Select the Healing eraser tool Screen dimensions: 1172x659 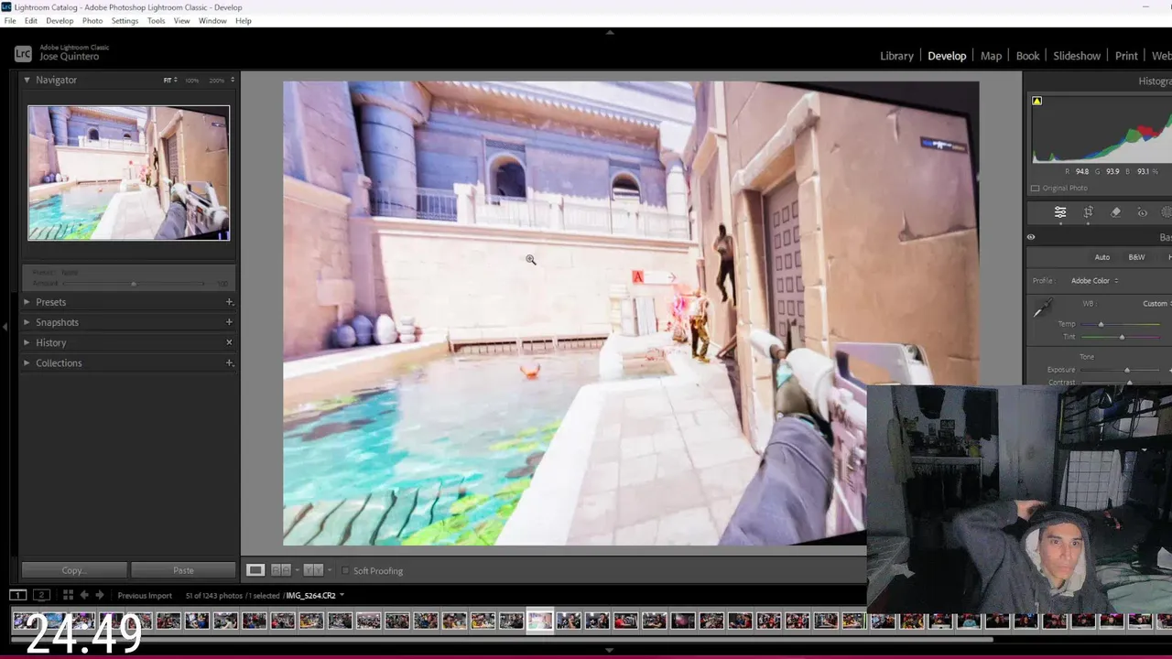1115,212
